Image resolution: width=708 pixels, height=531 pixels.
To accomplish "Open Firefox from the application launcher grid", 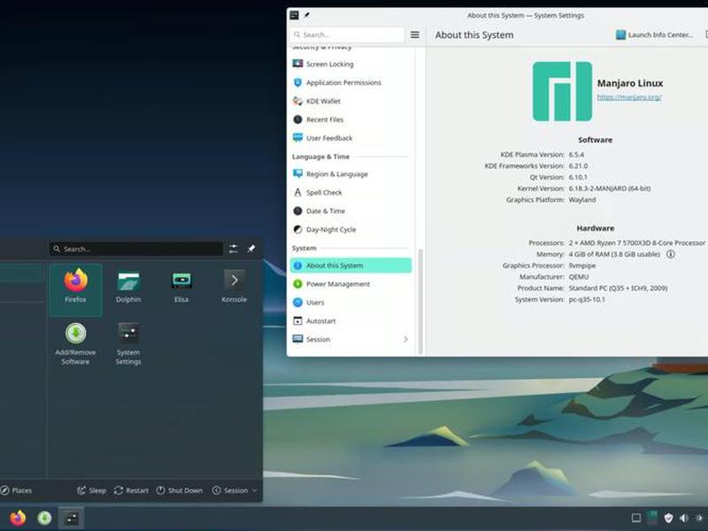I will click(75, 289).
